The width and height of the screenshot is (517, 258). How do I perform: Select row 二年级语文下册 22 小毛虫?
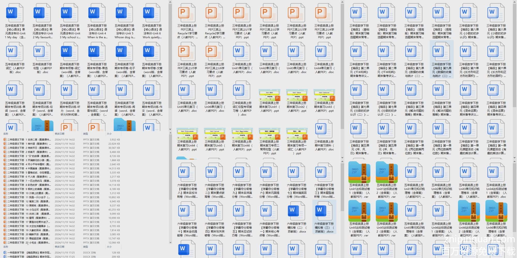click(62, 243)
